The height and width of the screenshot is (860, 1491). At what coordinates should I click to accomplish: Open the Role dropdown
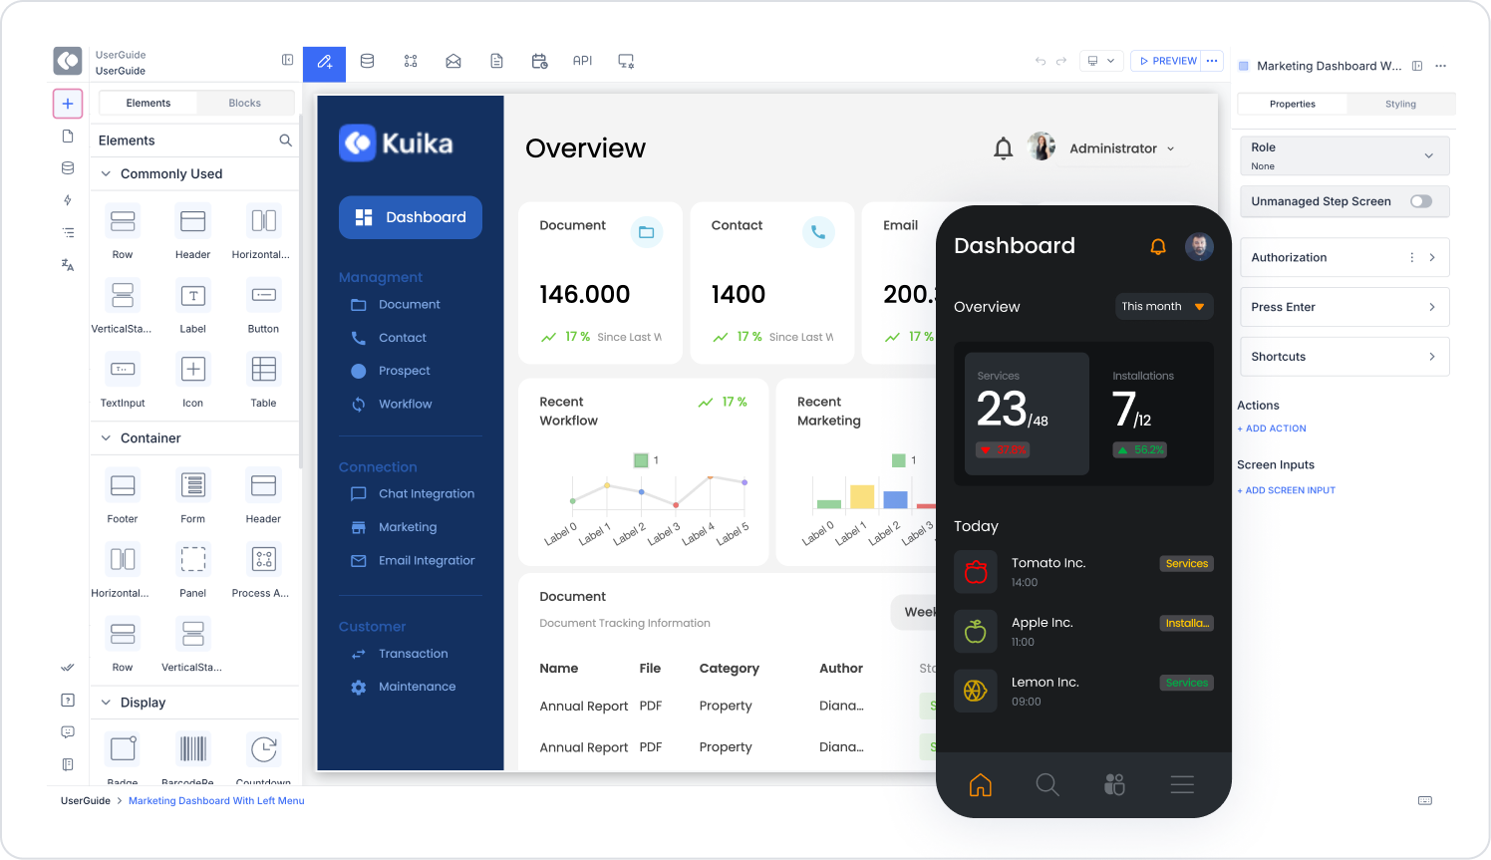tap(1344, 155)
